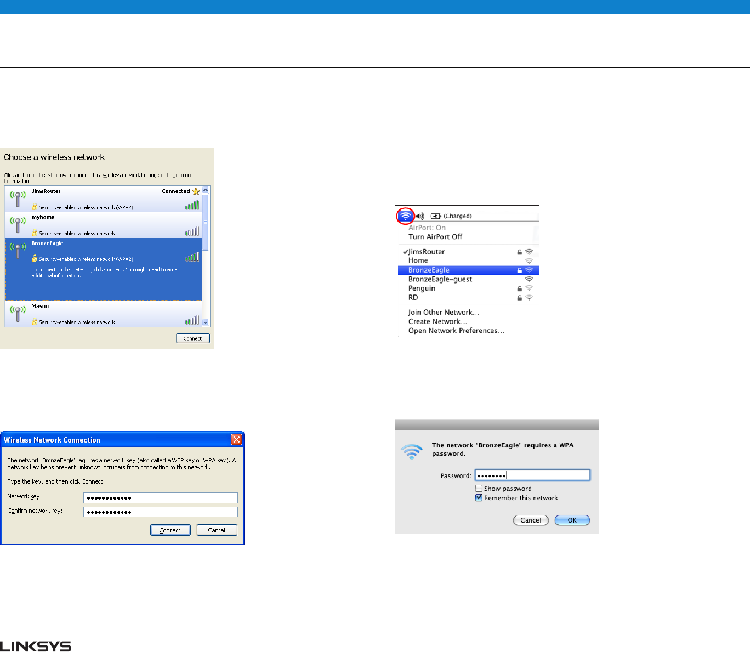Click myhome signal strength bars
This screenshot has height=652, width=750.
pos(192,231)
